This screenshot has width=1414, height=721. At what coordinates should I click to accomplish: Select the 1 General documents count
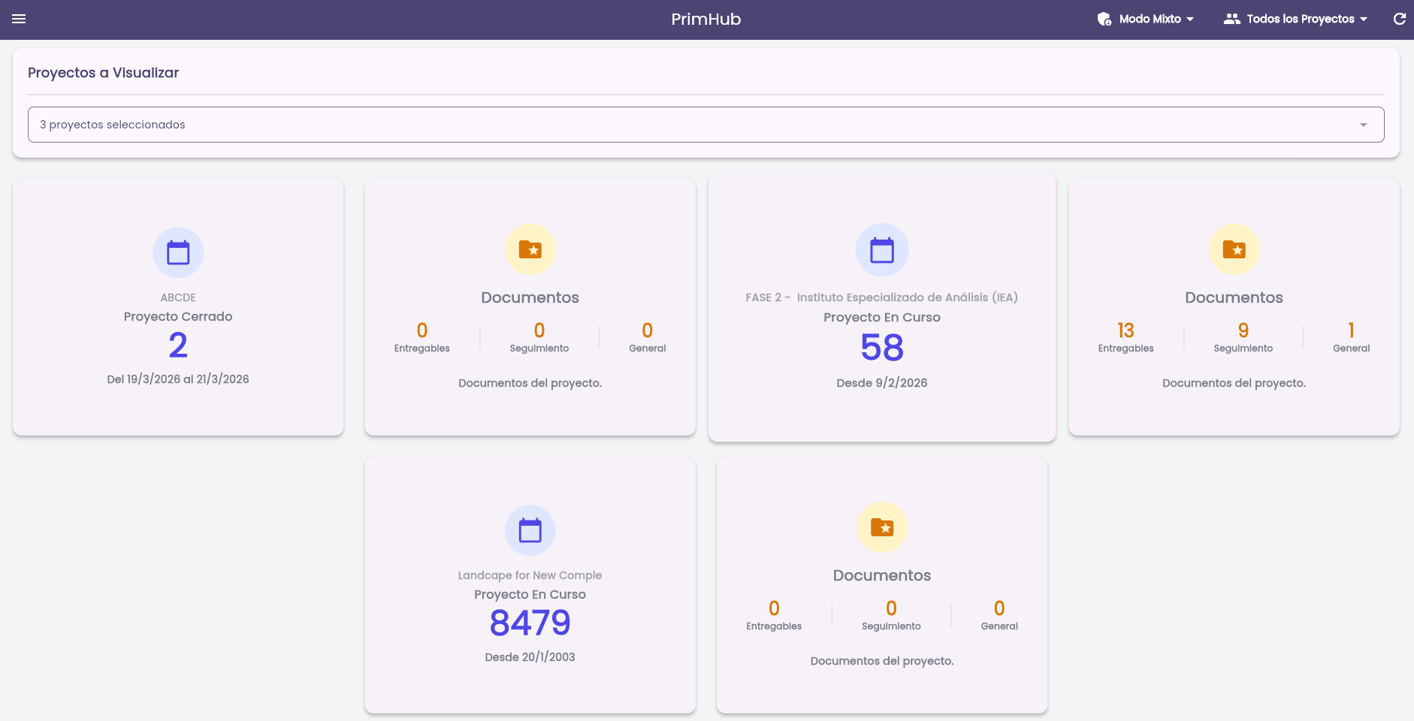1351,330
